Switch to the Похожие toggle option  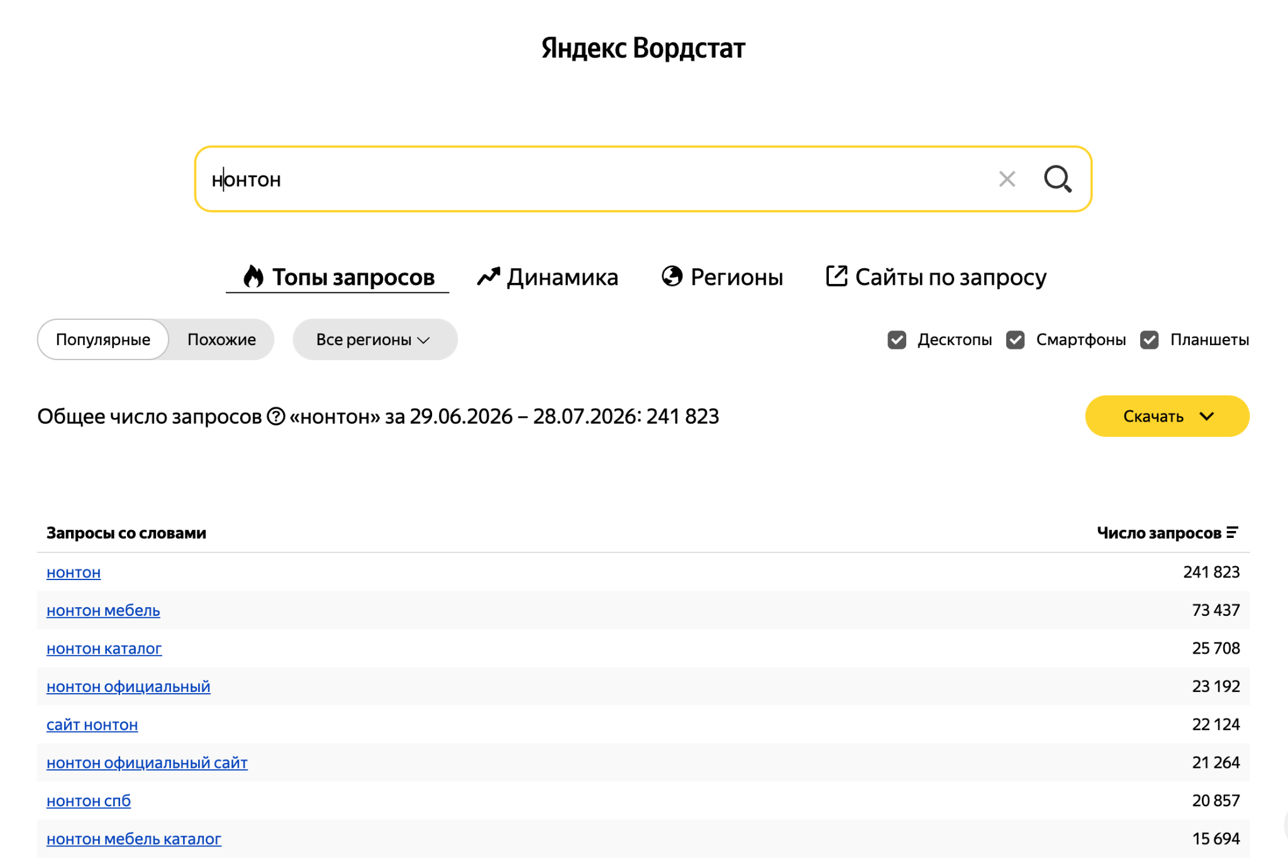(221, 339)
